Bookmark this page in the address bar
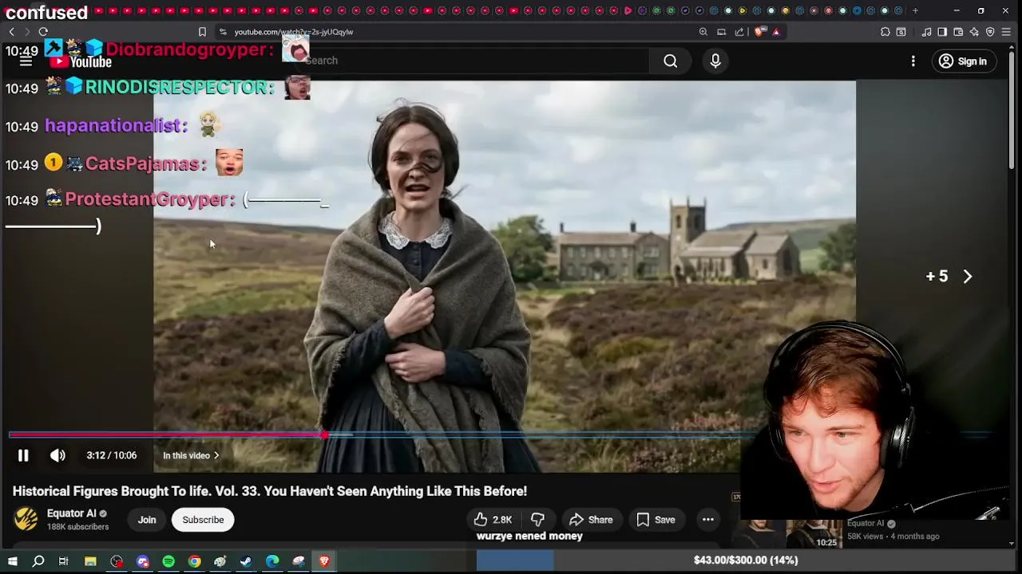This screenshot has width=1022, height=574. [202, 32]
